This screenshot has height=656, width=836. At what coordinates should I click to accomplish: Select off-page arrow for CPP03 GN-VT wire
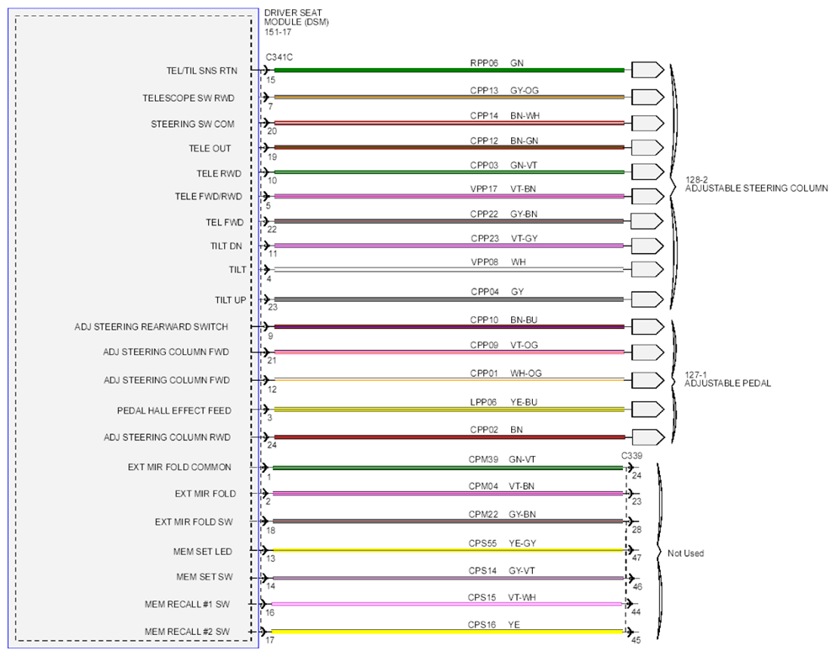[x=647, y=172]
